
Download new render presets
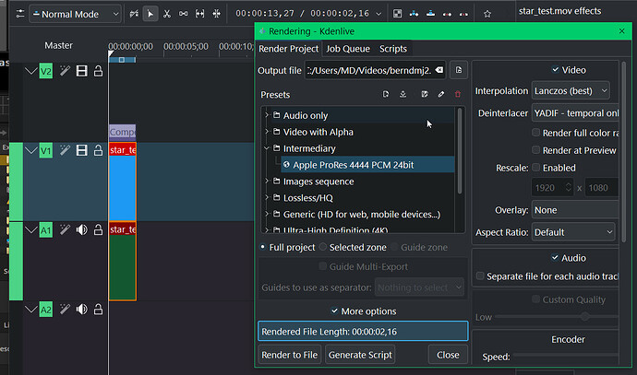pos(403,94)
